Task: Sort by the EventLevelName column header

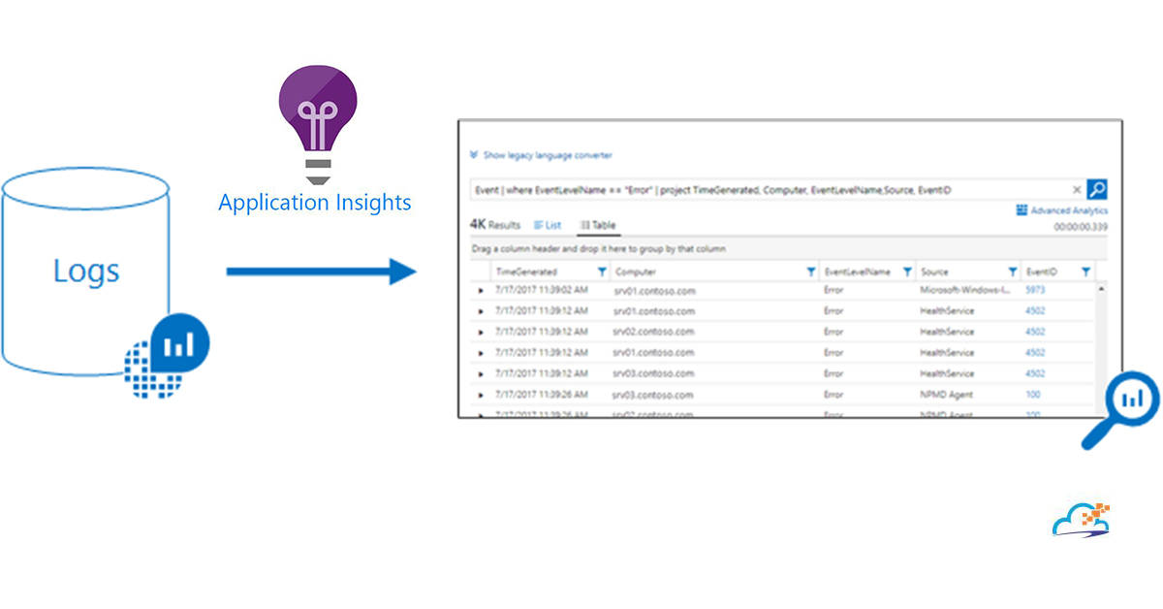Action: coord(857,272)
